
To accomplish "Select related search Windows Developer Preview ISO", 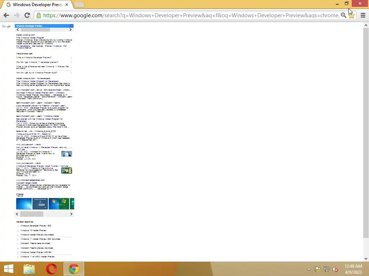I will coord(36,226).
